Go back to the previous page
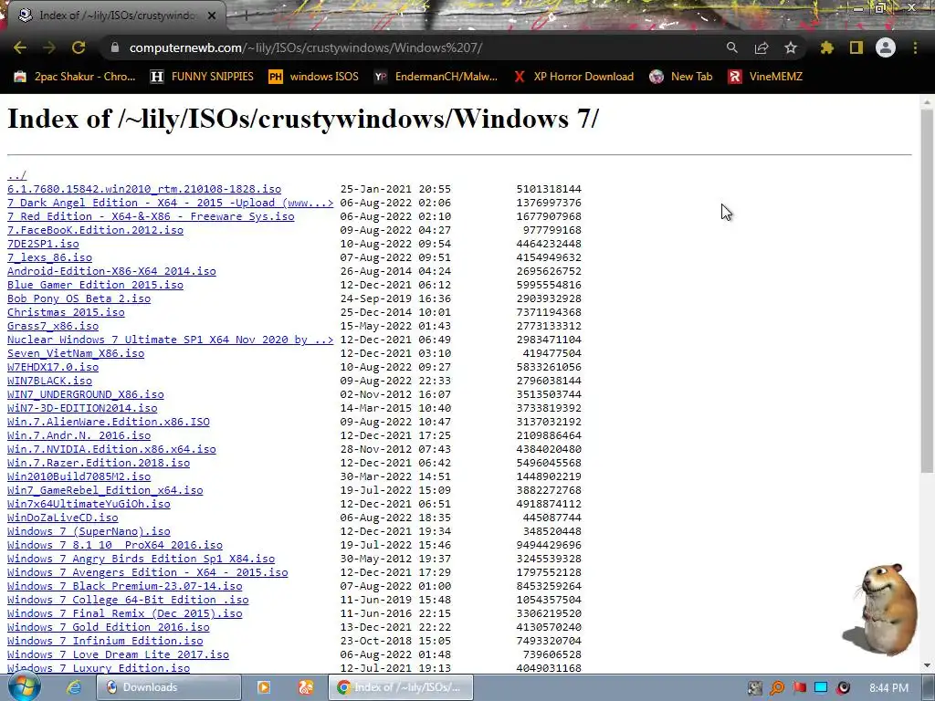Screen dimensions: 935x701 tap(20, 47)
